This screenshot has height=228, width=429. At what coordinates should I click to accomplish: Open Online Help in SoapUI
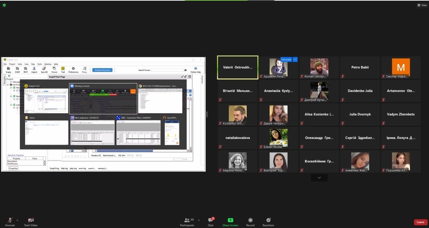[x=196, y=70]
